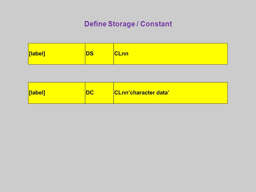
Task: Select the CLnn operand text in first row
Action: click(121, 54)
